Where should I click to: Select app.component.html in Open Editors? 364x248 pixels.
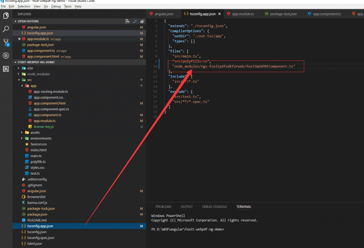79,56
